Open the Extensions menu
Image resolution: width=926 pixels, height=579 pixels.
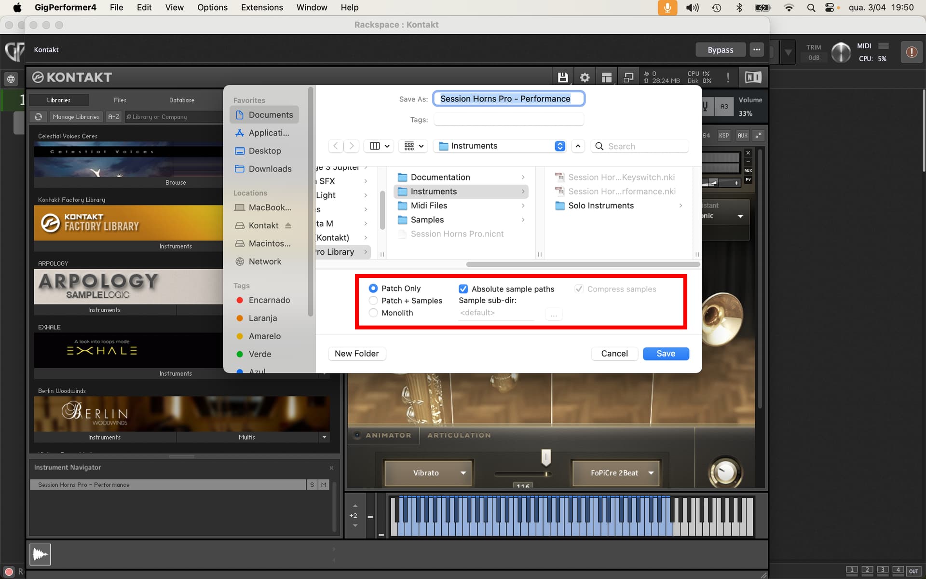(x=262, y=8)
